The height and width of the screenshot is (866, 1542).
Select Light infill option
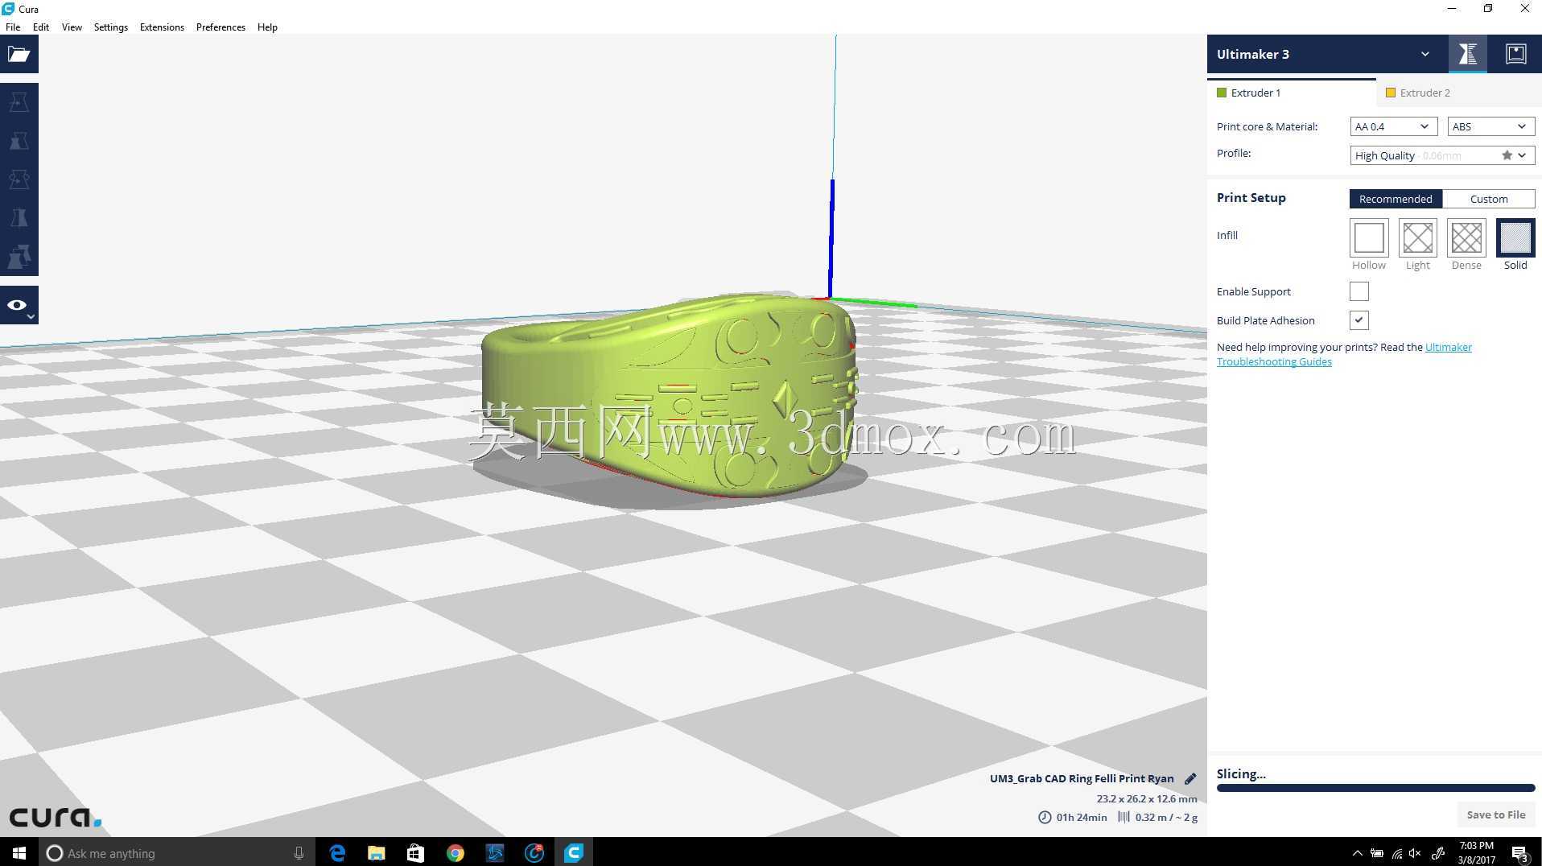click(1417, 238)
